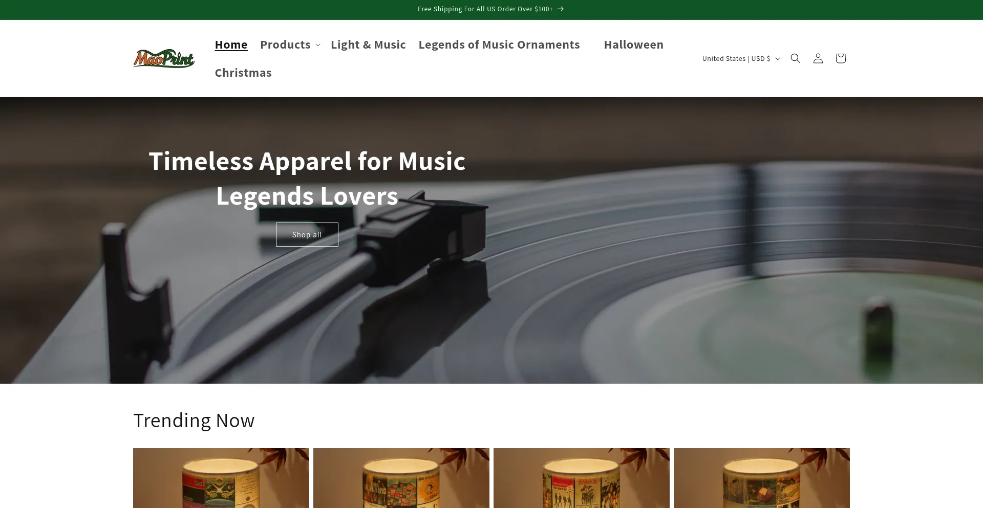
Task: Open Legends of Music Ornaments page
Action: pos(499,45)
